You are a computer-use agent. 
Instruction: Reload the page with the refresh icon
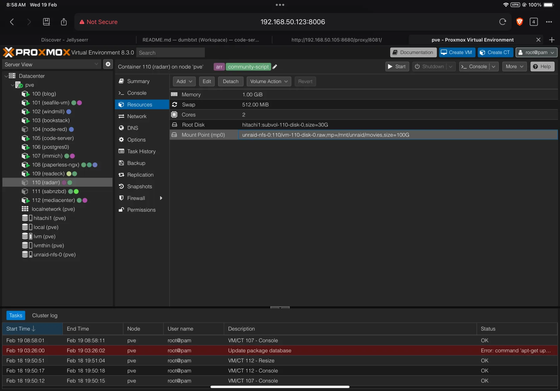(502, 22)
